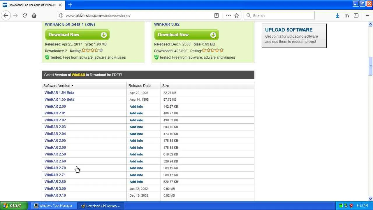Click Add info for WinRAR 2.00
373x210 pixels.
[x=136, y=106]
